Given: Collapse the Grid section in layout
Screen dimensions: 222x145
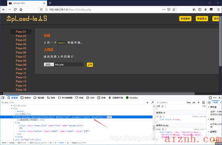Looking at the screenshot, I should (209, 119).
